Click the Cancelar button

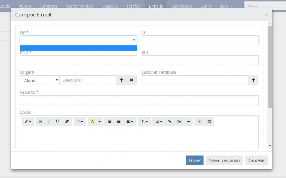click(x=257, y=160)
